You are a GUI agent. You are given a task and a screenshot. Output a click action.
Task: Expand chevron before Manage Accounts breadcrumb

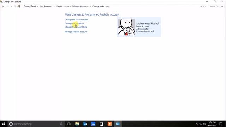(71, 6)
